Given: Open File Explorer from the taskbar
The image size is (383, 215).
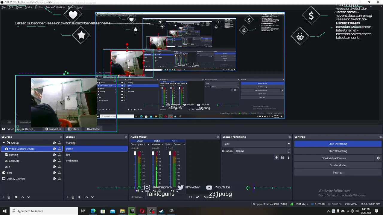Looking at the screenshot, I should [122, 211].
